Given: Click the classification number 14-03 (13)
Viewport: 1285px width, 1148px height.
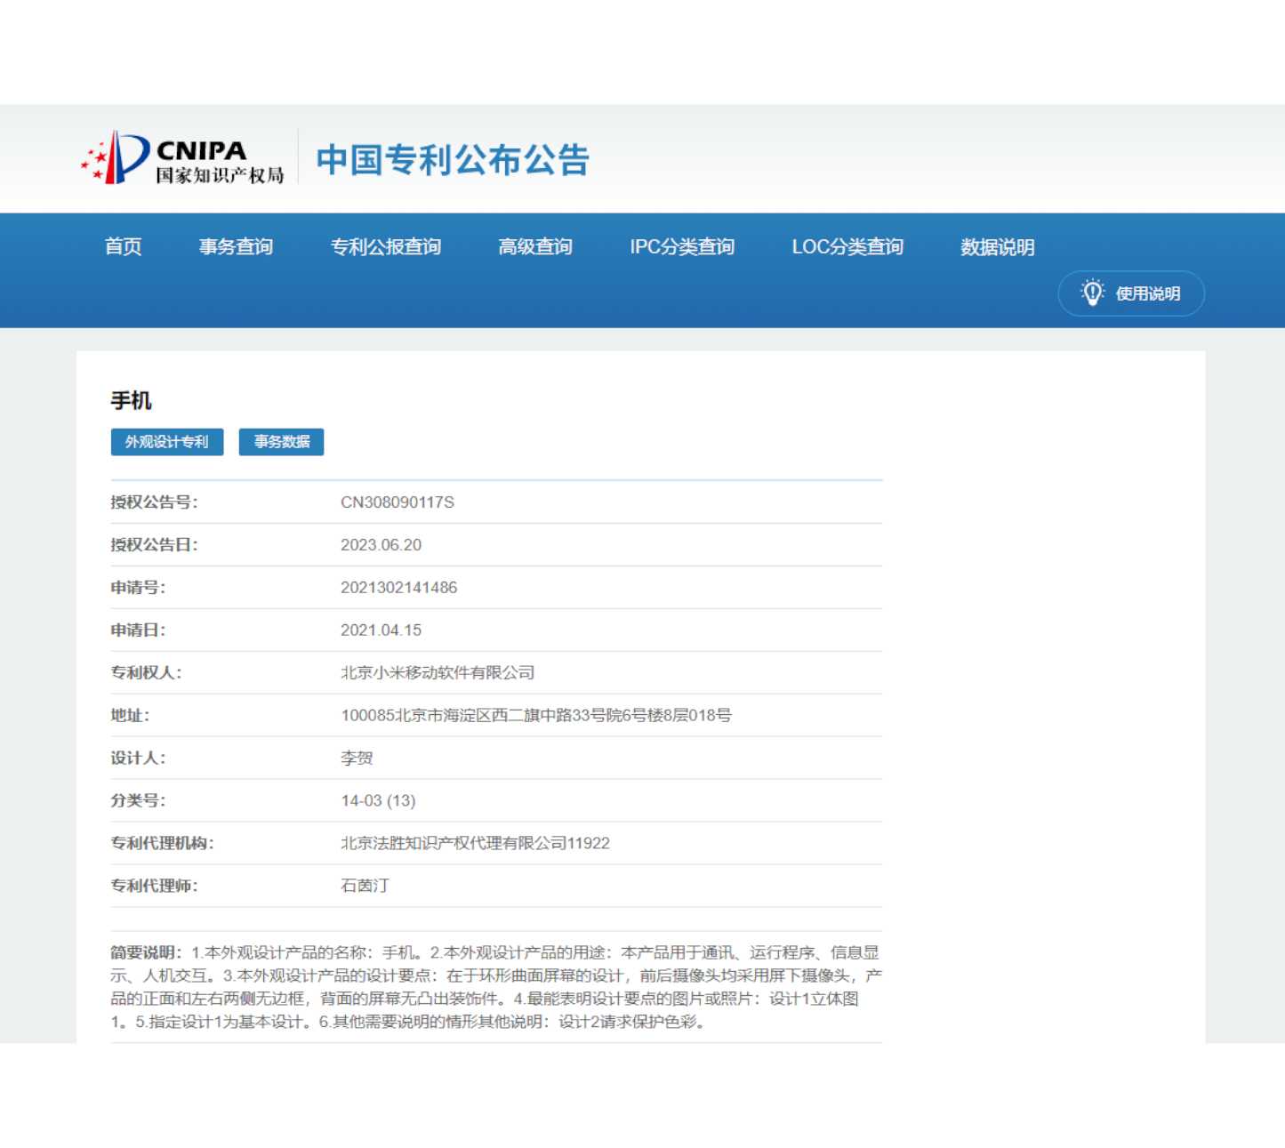Looking at the screenshot, I should [x=378, y=801].
